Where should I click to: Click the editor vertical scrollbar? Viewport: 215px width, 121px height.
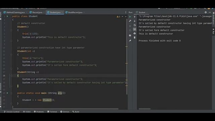[x=127, y=56]
